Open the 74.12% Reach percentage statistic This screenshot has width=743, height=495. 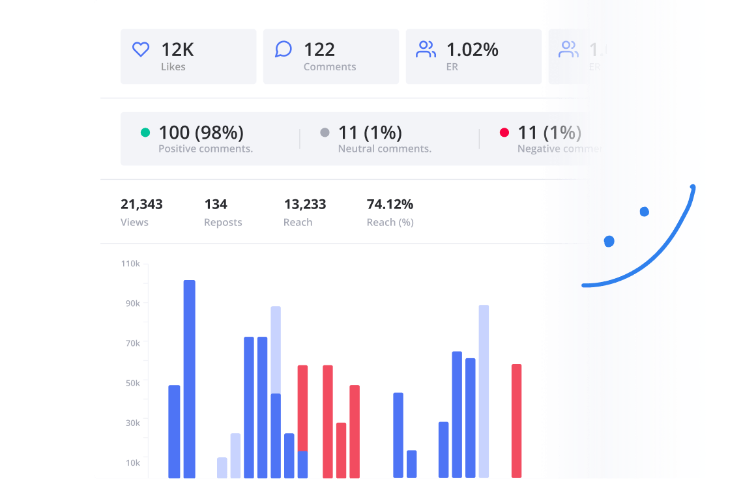click(x=390, y=212)
